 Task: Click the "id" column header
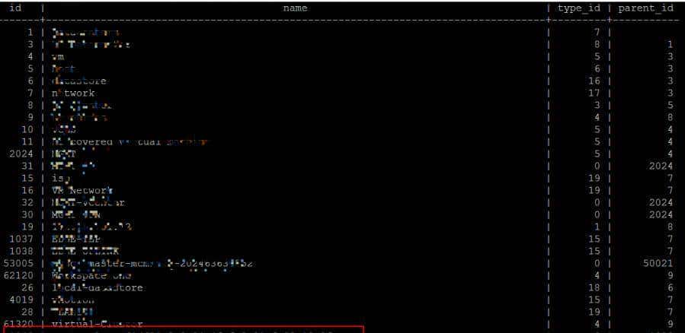click(14, 8)
